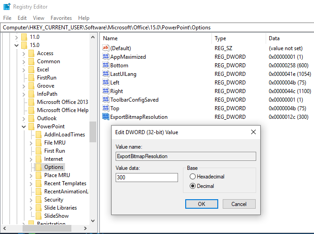Click the FirstRun folder icon
Screen dimensions: 314x234
31,78
